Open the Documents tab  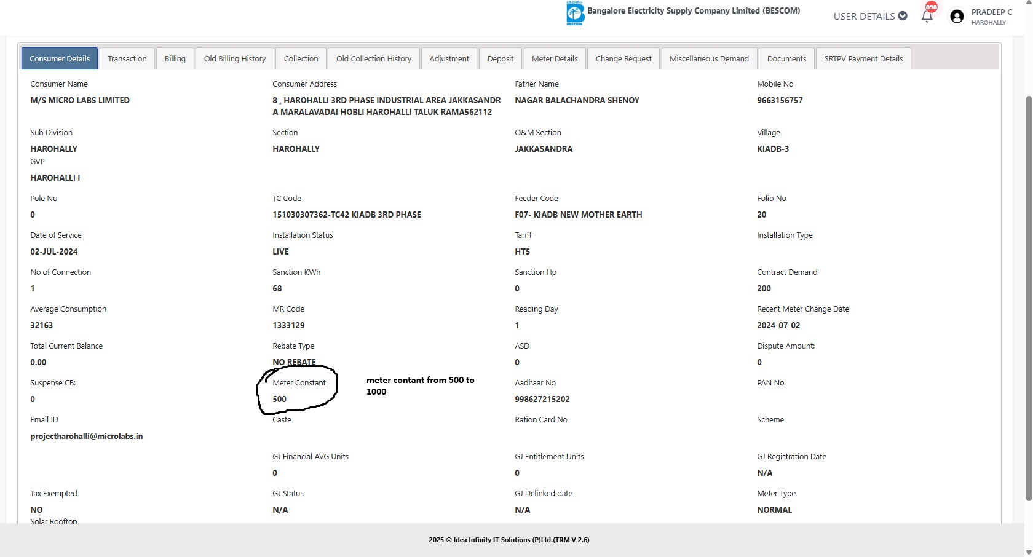(786, 58)
